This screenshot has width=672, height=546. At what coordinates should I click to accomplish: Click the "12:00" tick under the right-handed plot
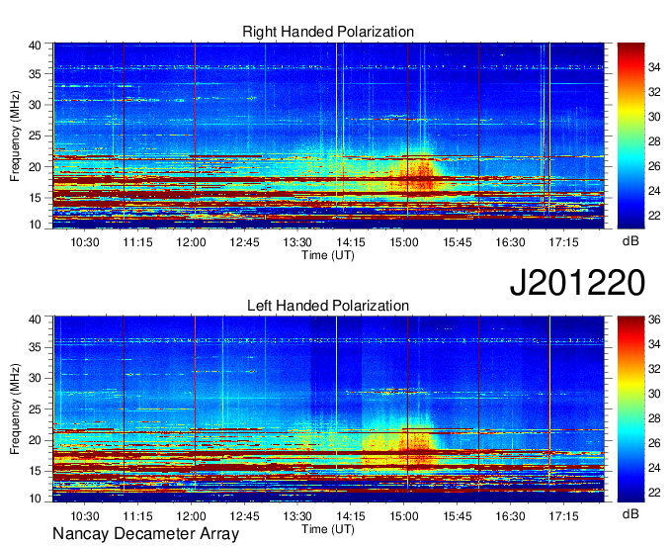[191, 242]
